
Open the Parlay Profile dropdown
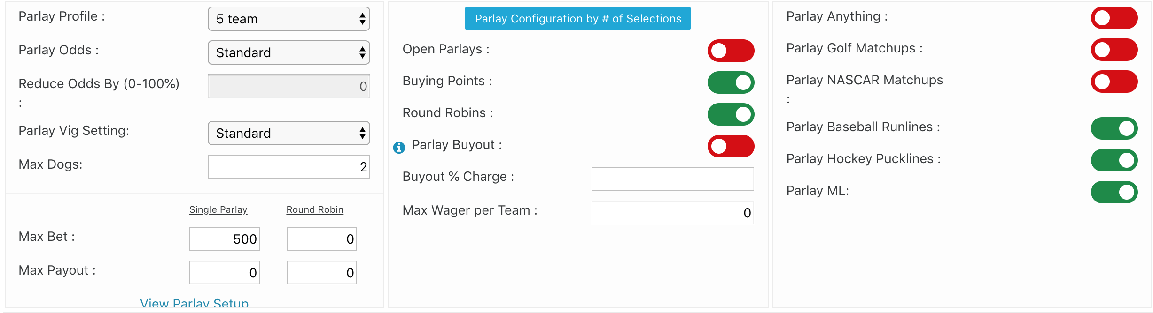pos(288,19)
